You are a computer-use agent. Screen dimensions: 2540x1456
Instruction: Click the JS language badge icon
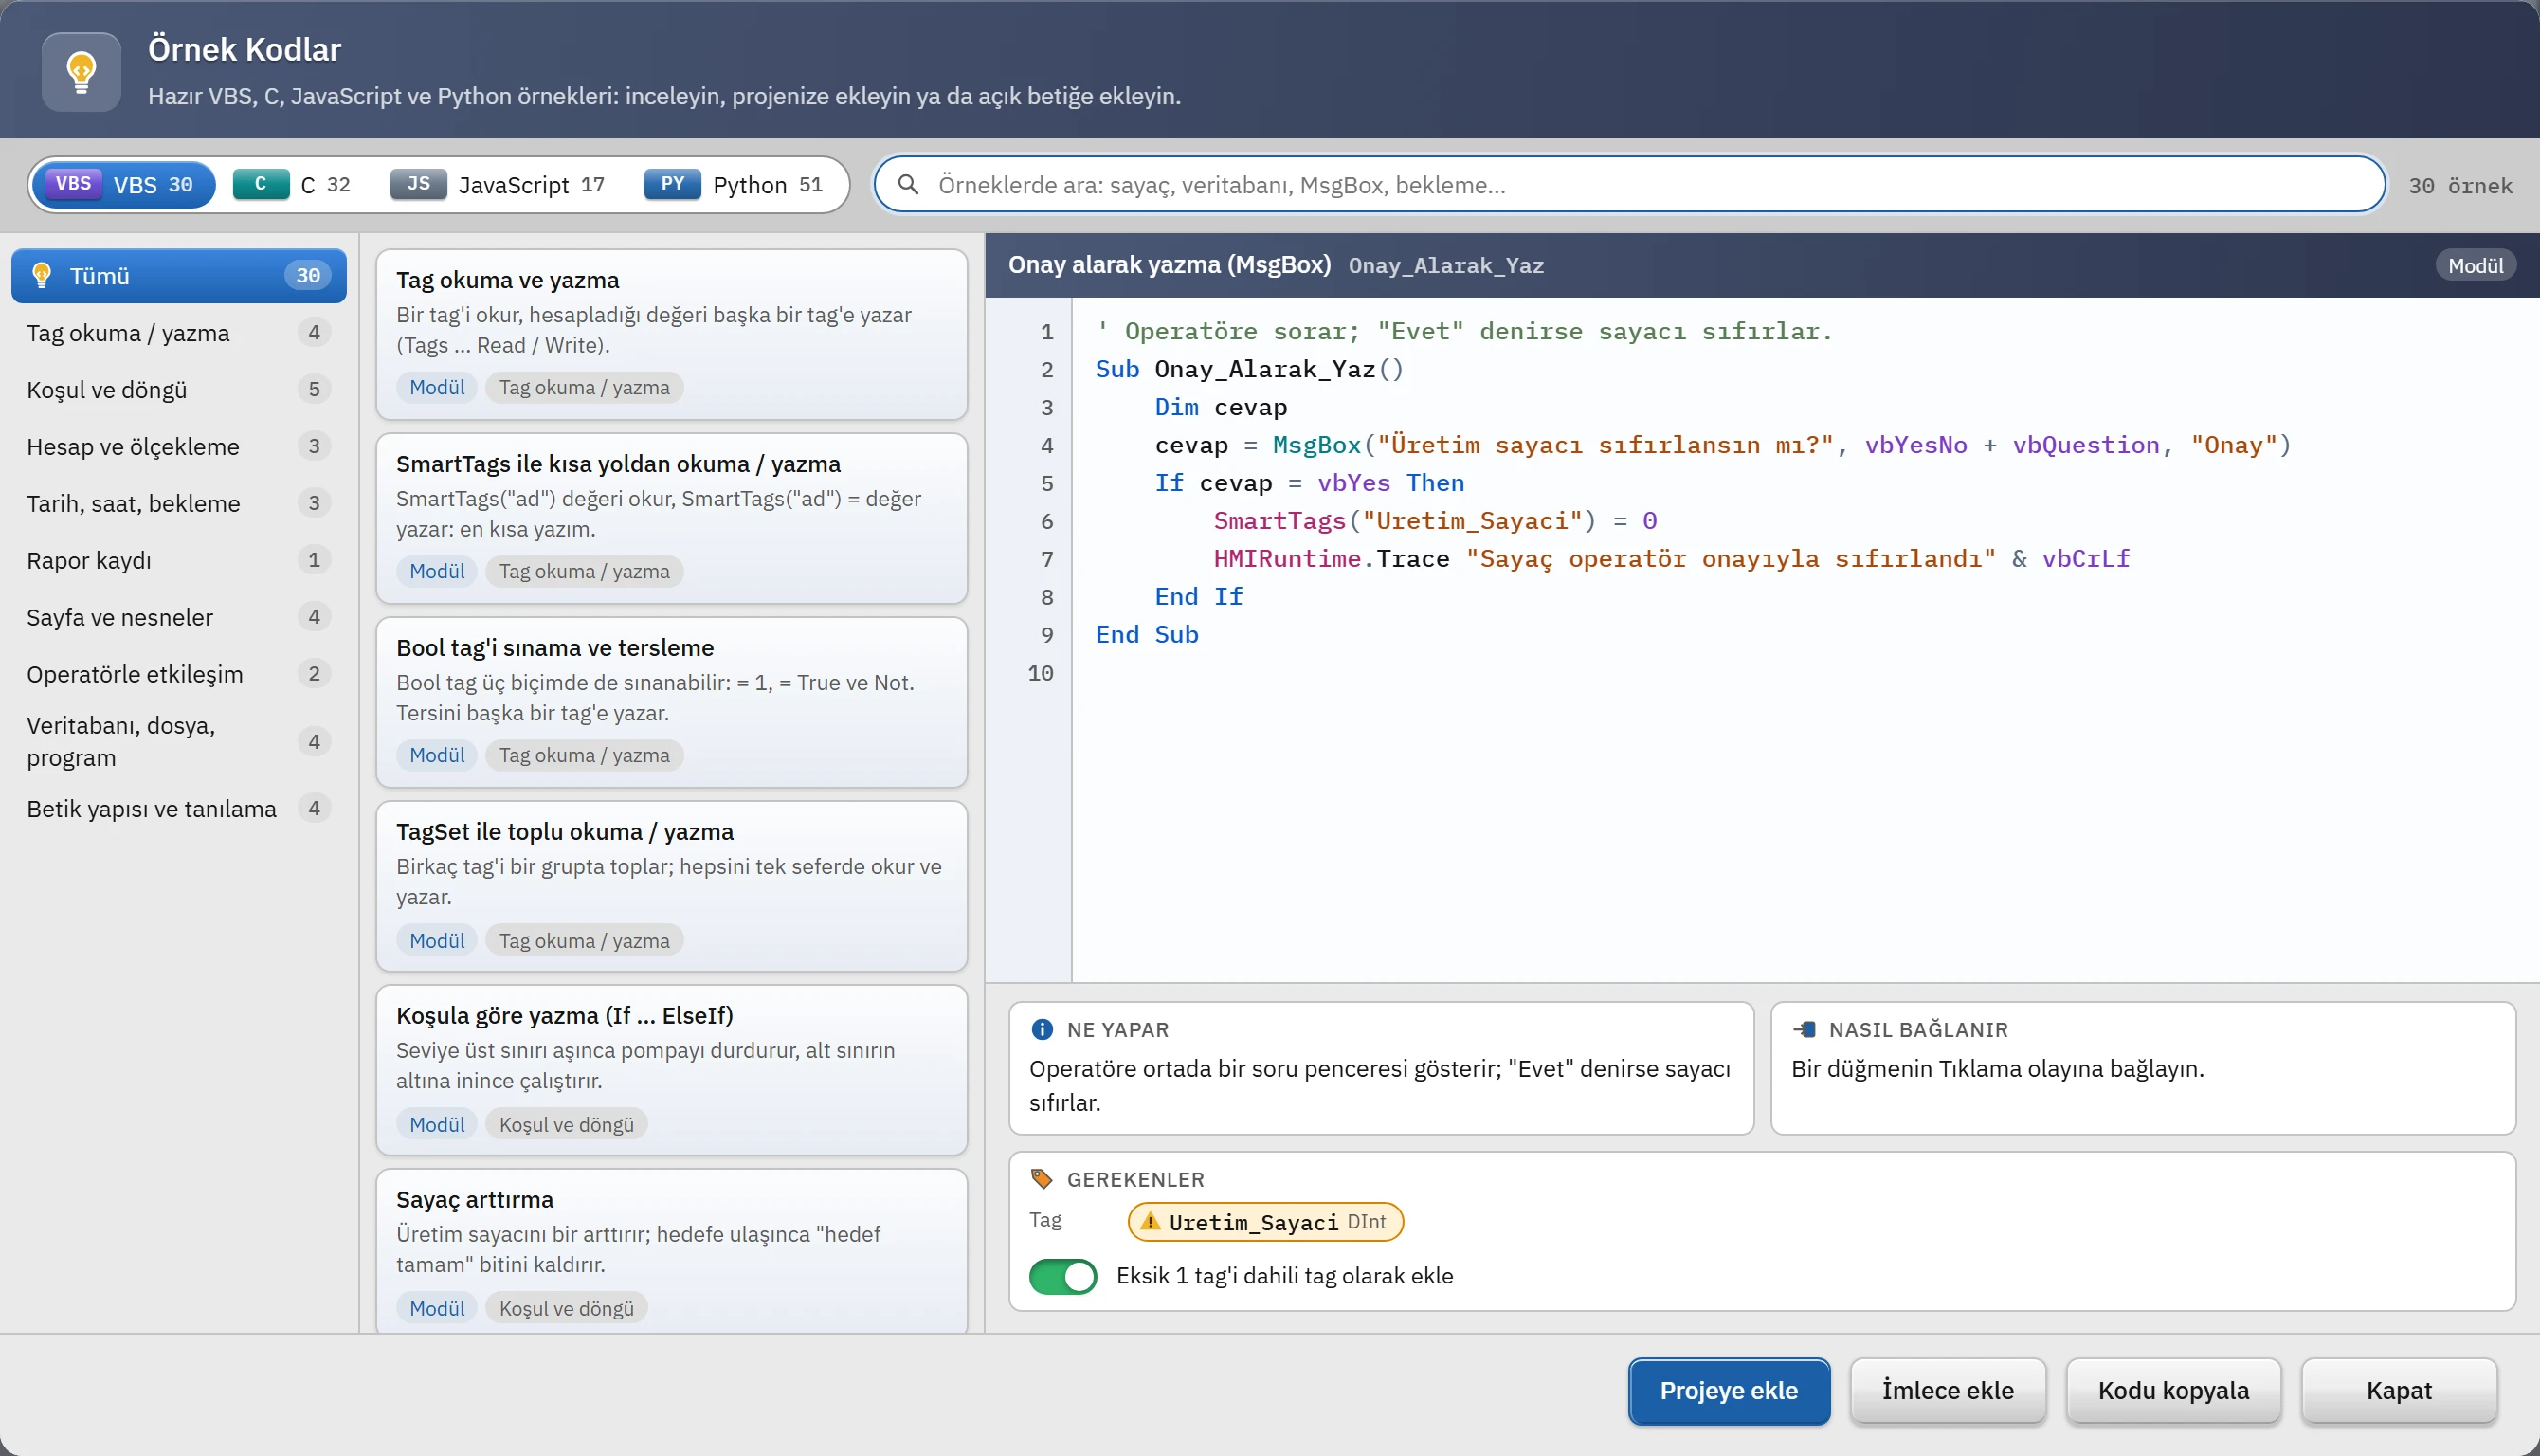point(418,184)
